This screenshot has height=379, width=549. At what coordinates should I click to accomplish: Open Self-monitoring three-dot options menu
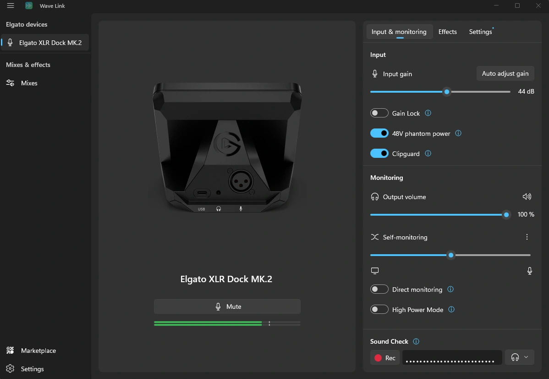point(527,237)
